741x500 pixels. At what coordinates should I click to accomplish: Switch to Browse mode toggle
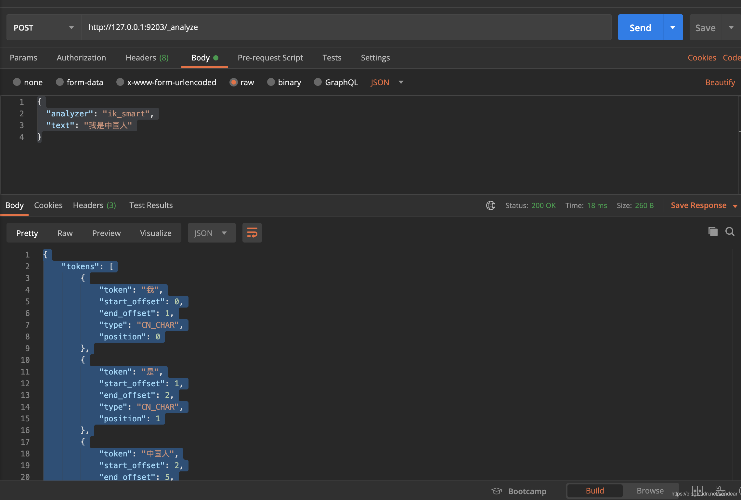point(650,491)
